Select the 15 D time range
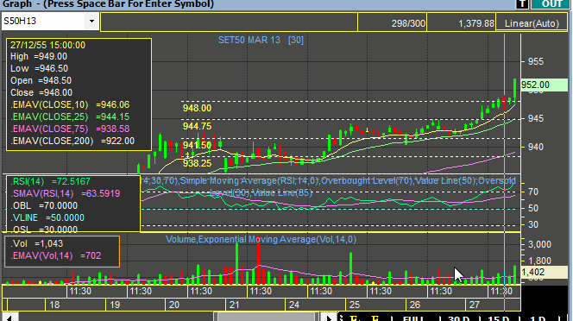The image size is (573, 321). (499, 318)
